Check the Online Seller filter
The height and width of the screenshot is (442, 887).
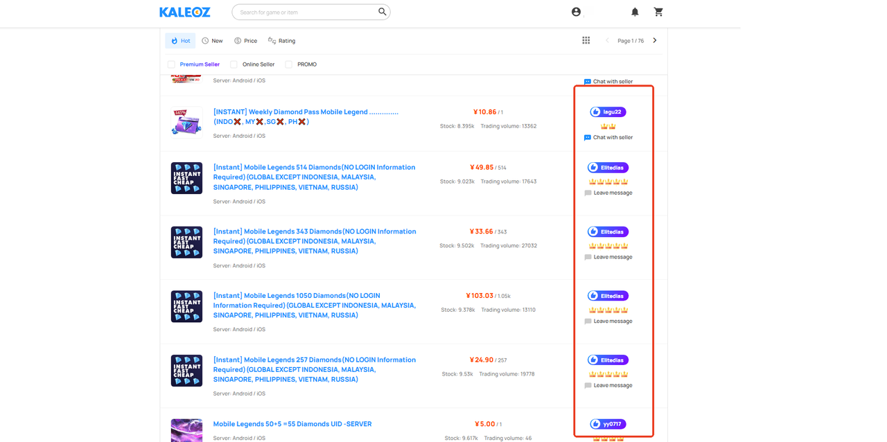(x=234, y=64)
